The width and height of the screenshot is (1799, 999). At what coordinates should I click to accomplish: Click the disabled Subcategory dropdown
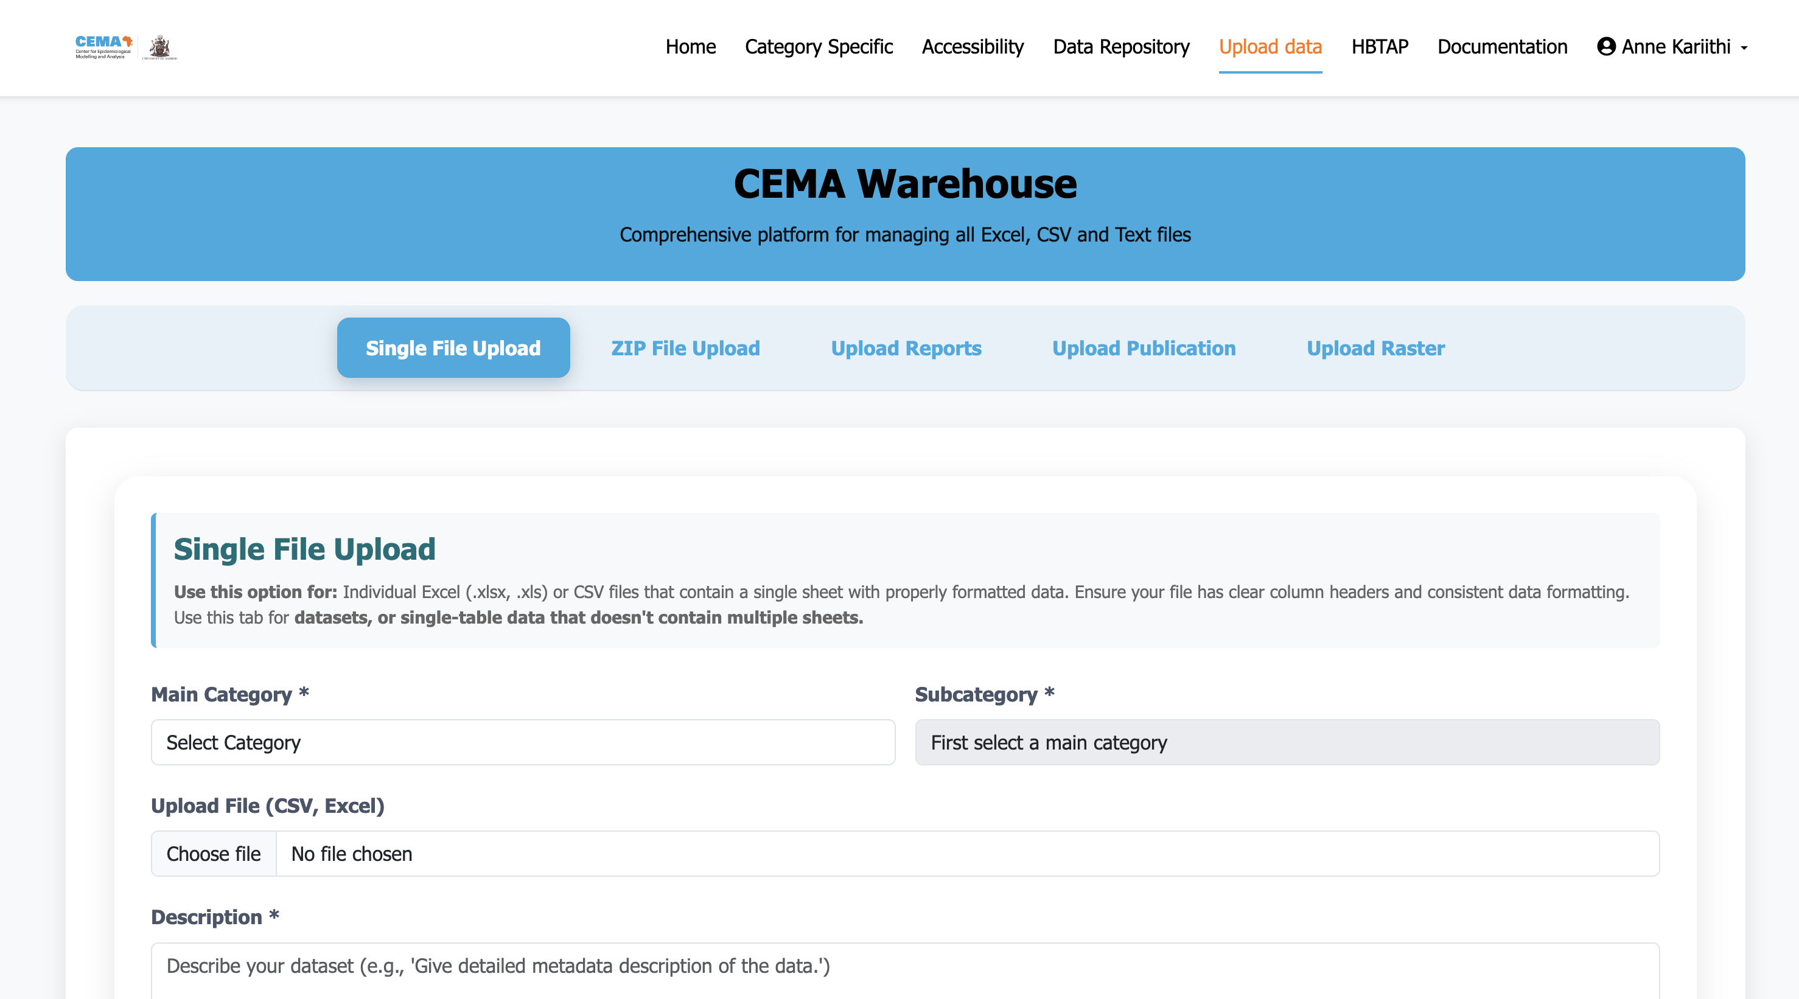[x=1287, y=742]
